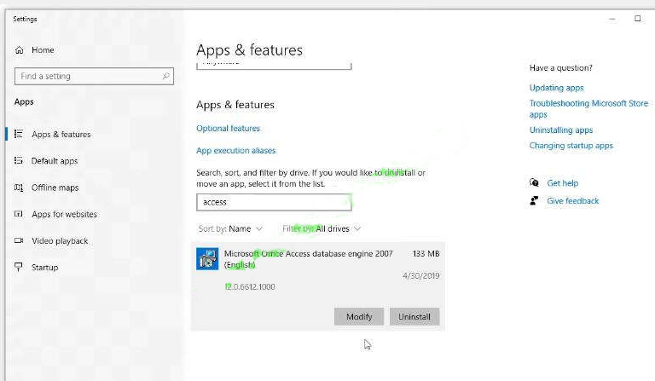This screenshot has height=381, width=655.
Task: Open the Filter by All drives dropdown
Action: pyautogui.click(x=322, y=228)
